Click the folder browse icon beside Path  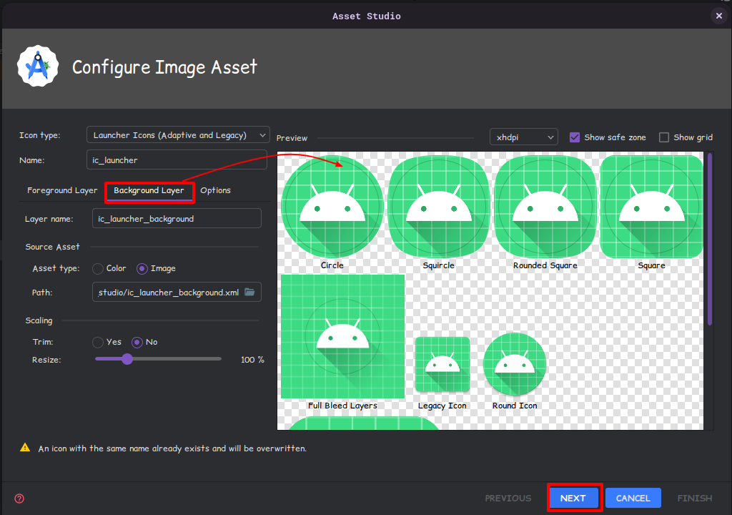[x=249, y=292]
